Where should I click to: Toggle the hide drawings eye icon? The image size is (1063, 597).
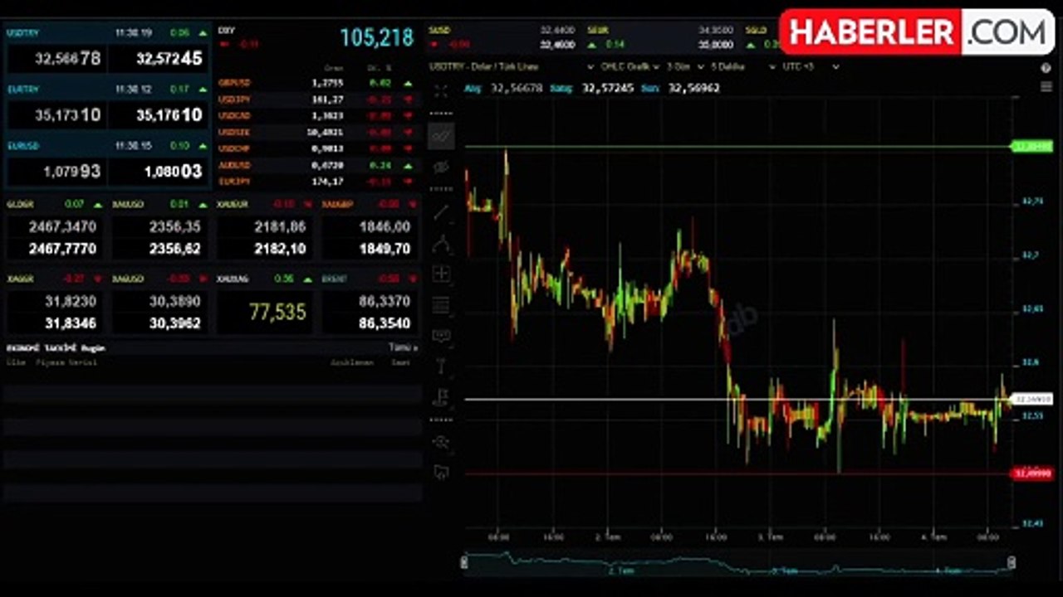pos(441,167)
